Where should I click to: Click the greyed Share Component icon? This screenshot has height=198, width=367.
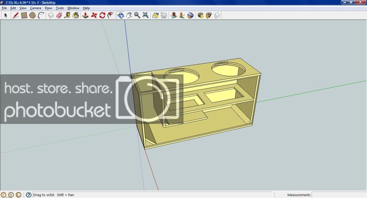(217, 15)
